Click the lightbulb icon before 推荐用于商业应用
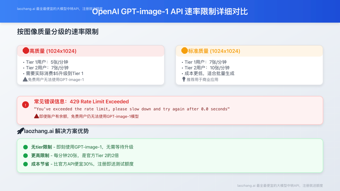The height and width of the screenshot is (191, 340). tap(184, 80)
